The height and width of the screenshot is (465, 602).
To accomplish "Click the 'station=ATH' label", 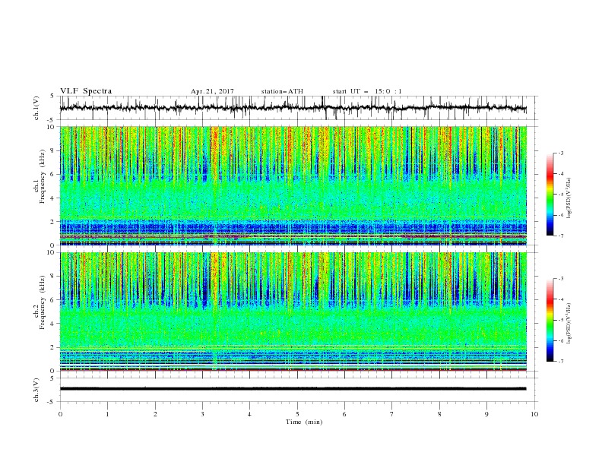I will click(x=282, y=91).
